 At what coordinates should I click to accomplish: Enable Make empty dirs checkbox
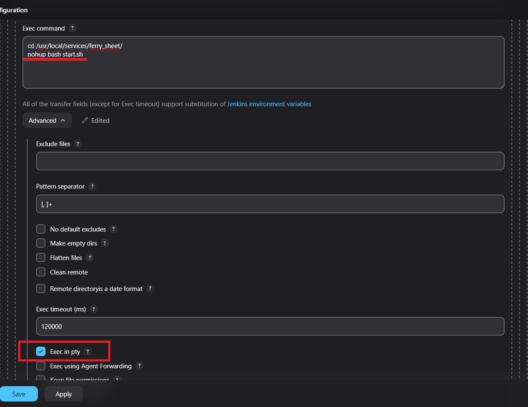tap(41, 243)
